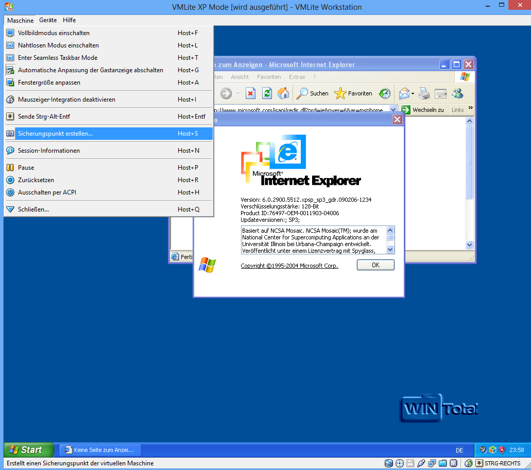
Task: Click the clock showing 23:58
Action: pos(517,450)
